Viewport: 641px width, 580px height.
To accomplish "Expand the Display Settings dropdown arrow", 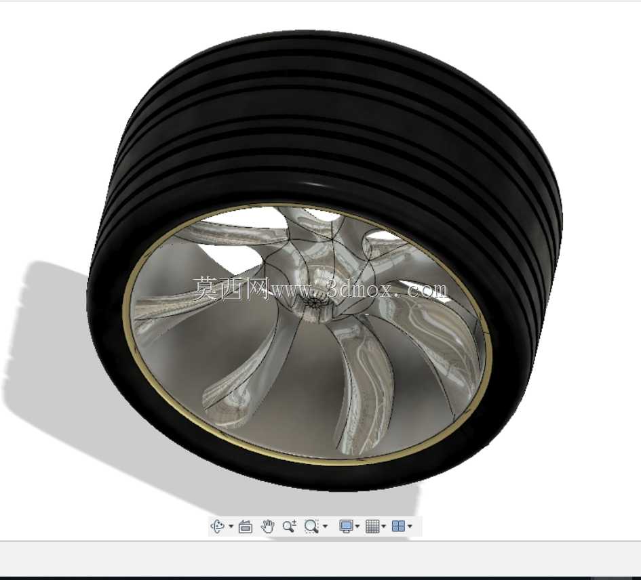I will coord(357,526).
